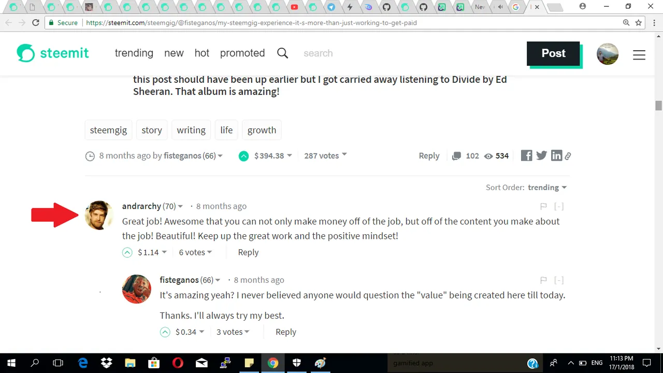The image size is (663, 373).
Task: Click the green Post button
Action: (x=553, y=53)
